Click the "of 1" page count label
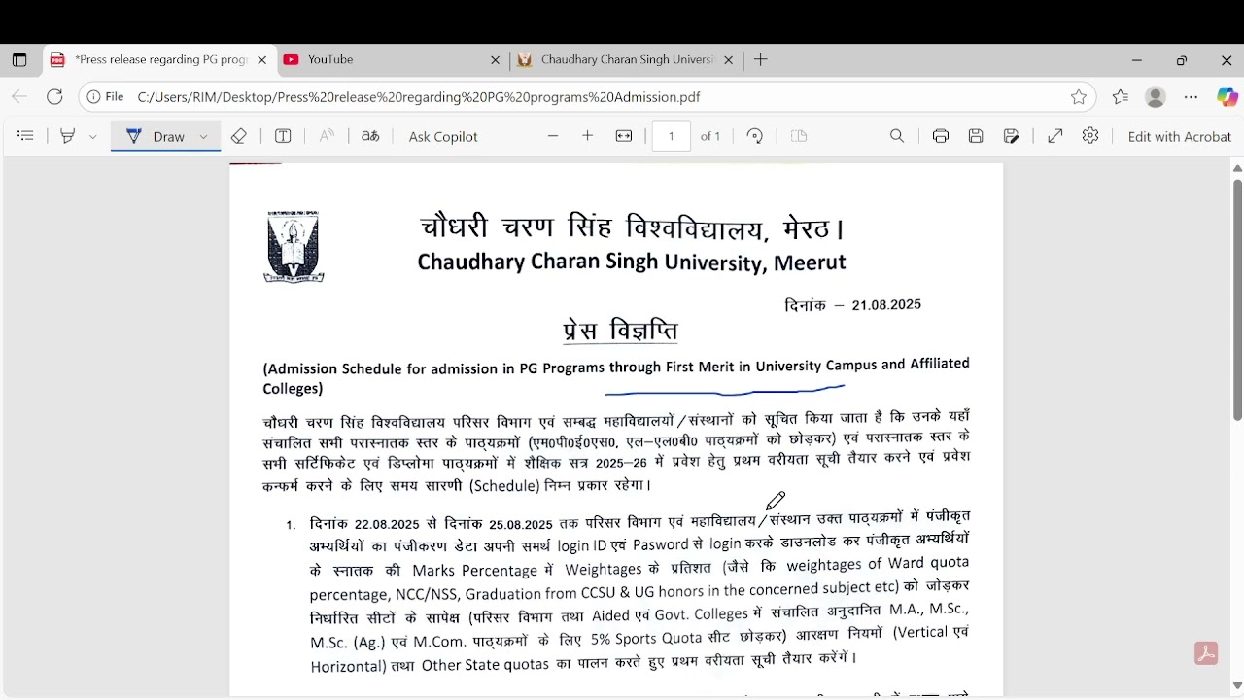The width and height of the screenshot is (1244, 700). (710, 136)
